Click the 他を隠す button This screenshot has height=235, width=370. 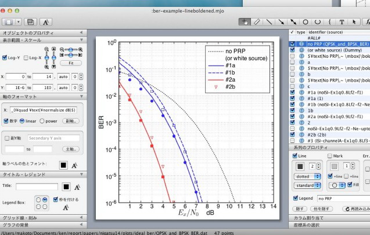point(321,209)
